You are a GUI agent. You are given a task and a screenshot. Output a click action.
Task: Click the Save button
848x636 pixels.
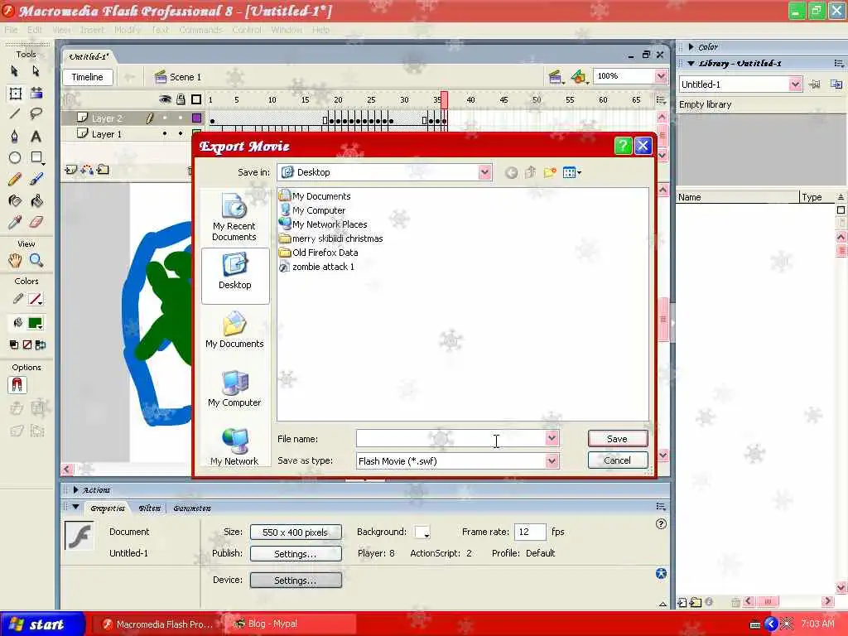[x=618, y=439]
